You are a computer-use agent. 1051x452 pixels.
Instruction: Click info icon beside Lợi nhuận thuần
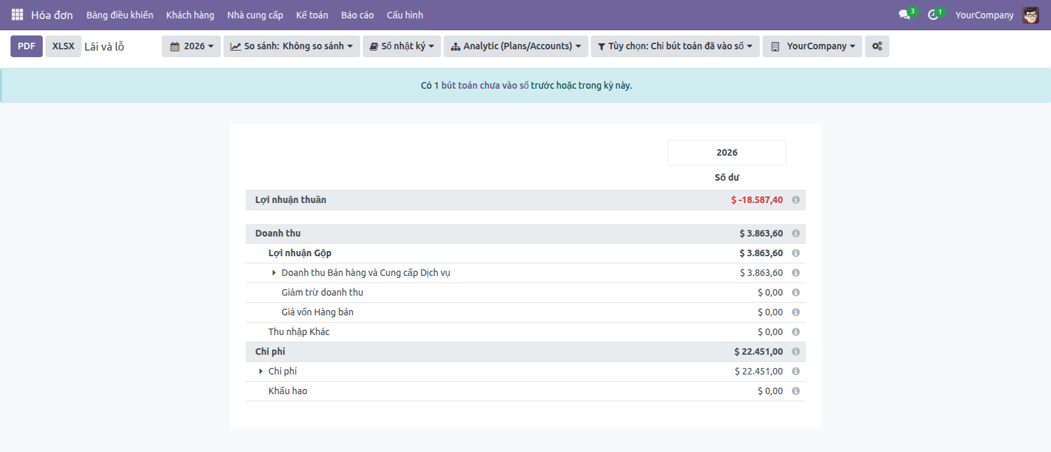coord(795,200)
